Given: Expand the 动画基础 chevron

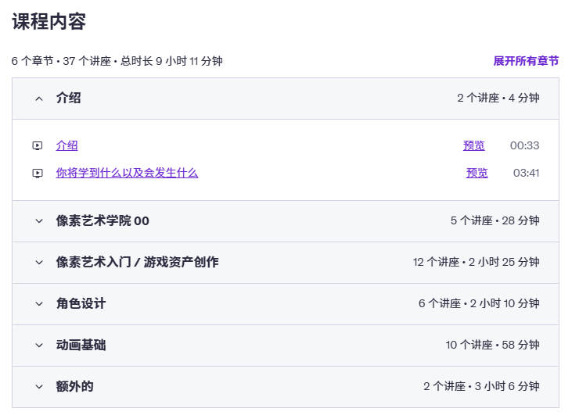Looking at the screenshot, I should click(x=39, y=346).
